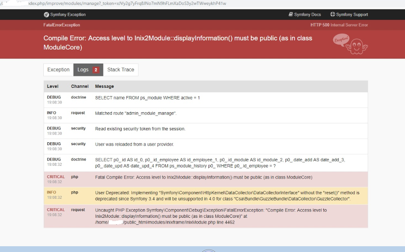
Task: Click the Channel column header
Action: click(80, 87)
